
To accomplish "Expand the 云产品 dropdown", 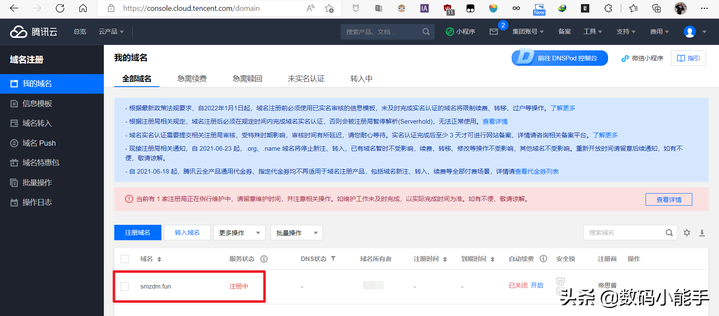I will (111, 32).
